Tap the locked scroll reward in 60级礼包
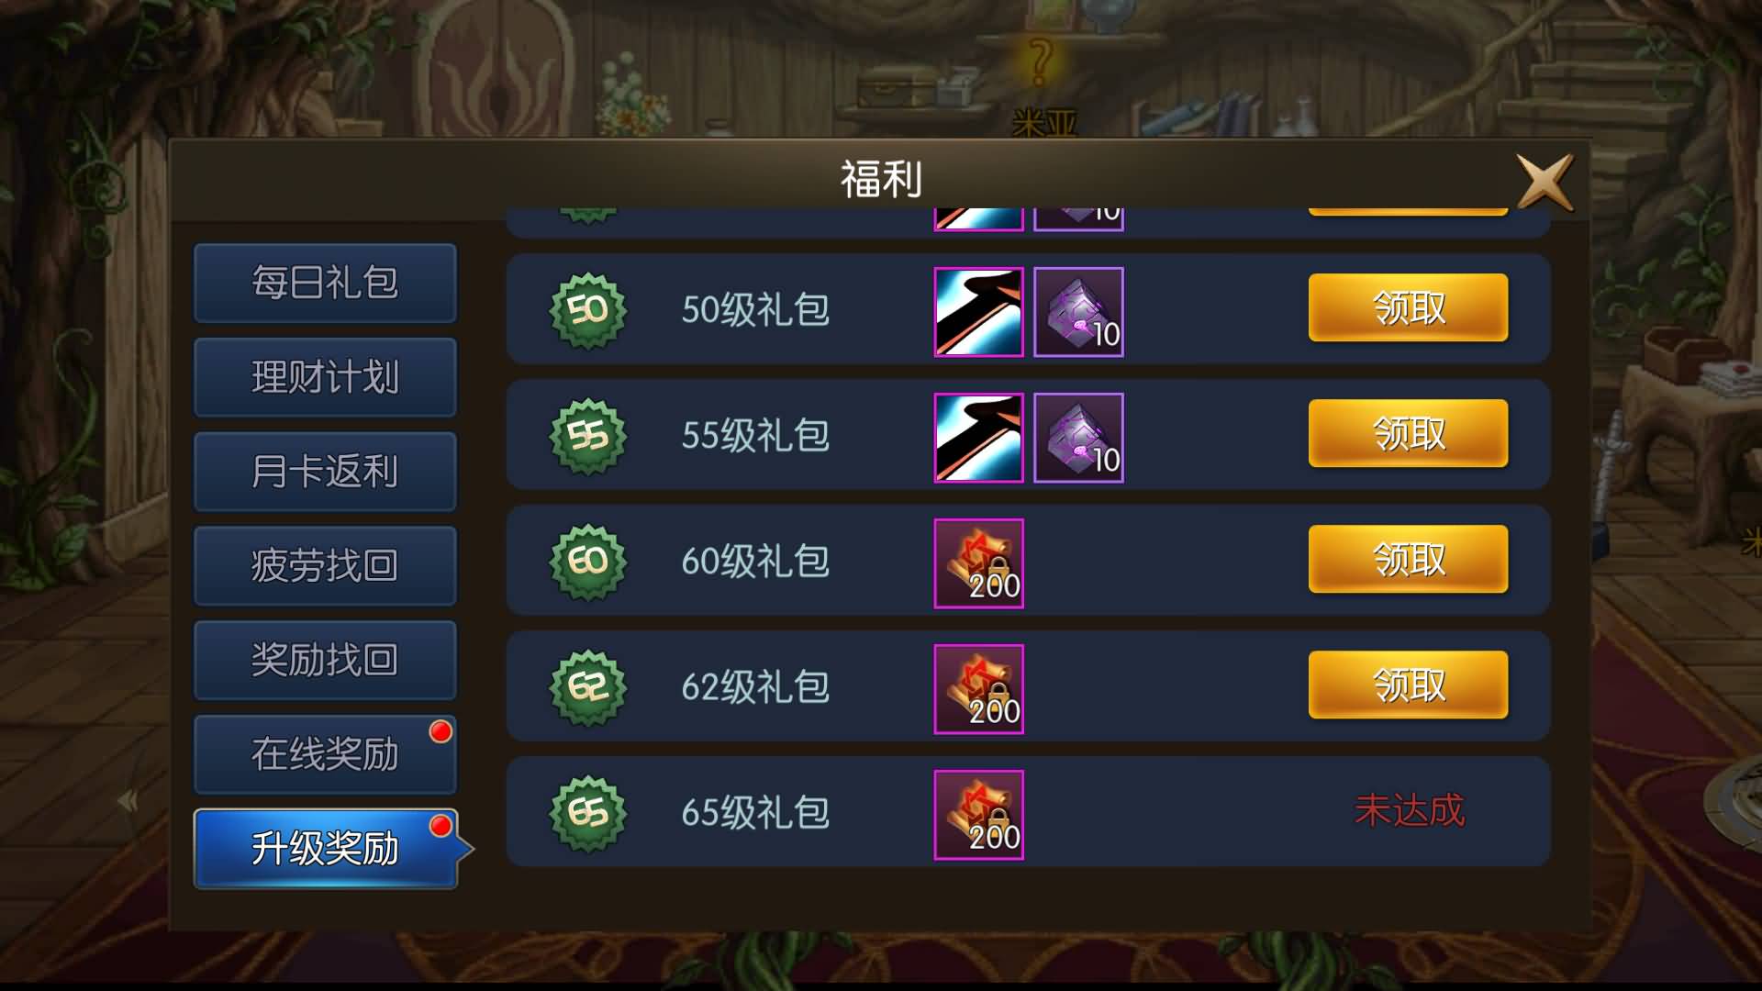The width and height of the screenshot is (1762, 991). pos(978,563)
